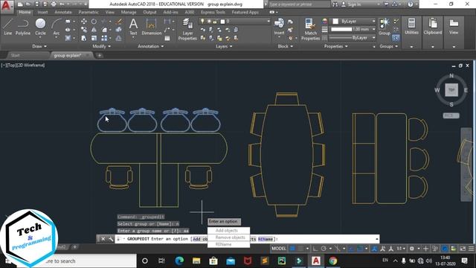476x268 pixels.
Task: Switch to the Insert ribbon tab
Action: (42, 12)
